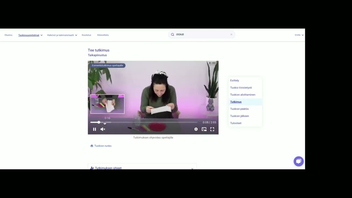This screenshot has height=198, width=352.
Task: Open the Hinnoittelu page
Action: pos(103,35)
